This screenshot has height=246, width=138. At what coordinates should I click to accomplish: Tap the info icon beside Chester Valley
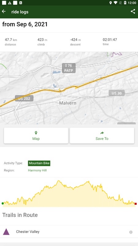coord(131,232)
